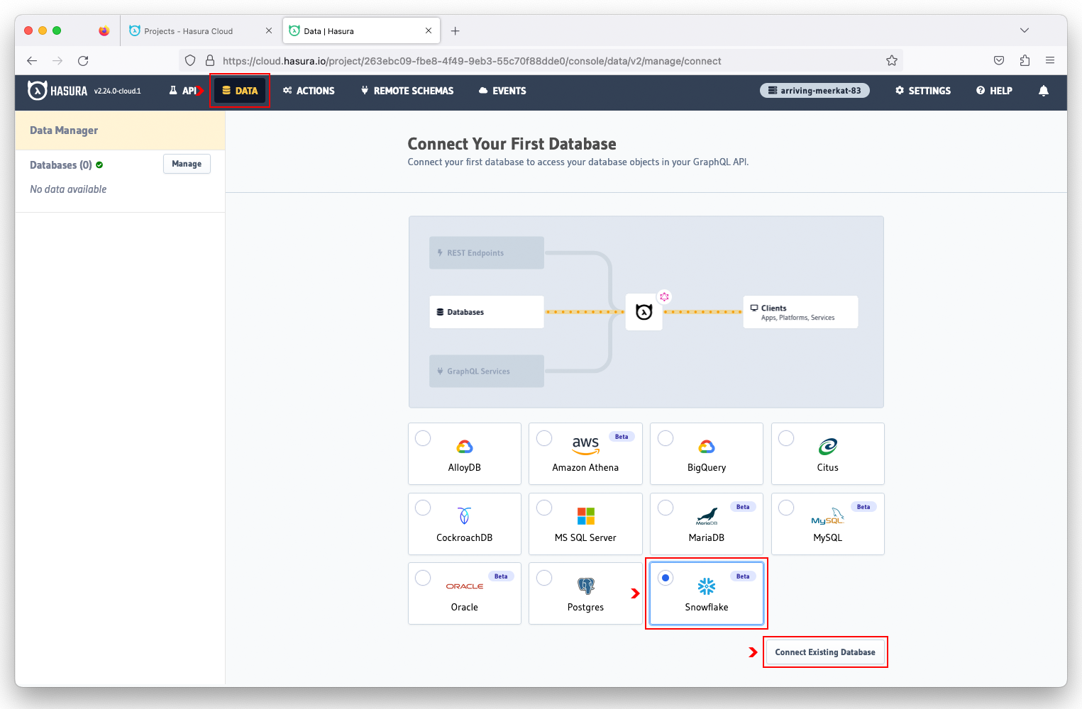Open the REMOTE SCHEMAS navigation tab
Viewport: 1082px width, 709px height.
pyautogui.click(x=407, y=91)
